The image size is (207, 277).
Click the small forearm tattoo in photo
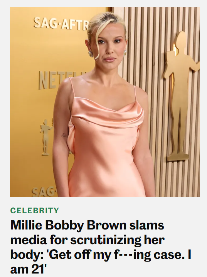[x=64, y=135]
